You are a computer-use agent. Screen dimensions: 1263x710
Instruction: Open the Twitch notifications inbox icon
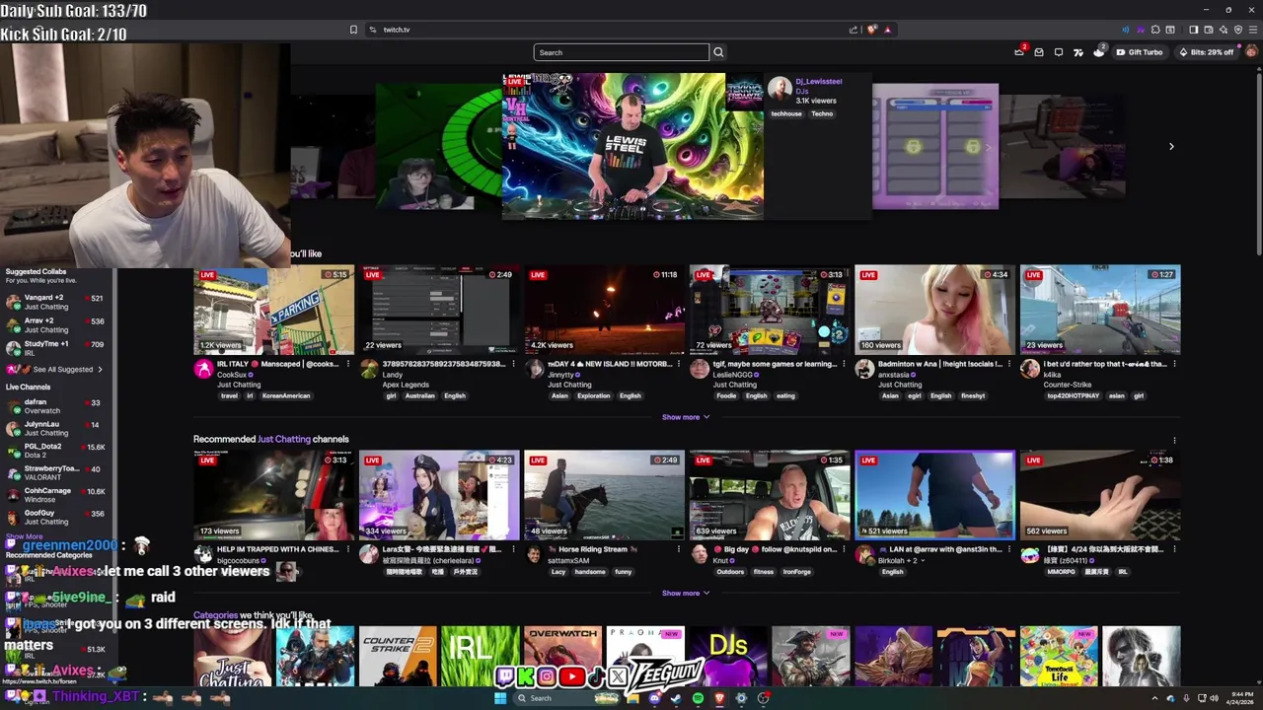[x=1039, y=52]
